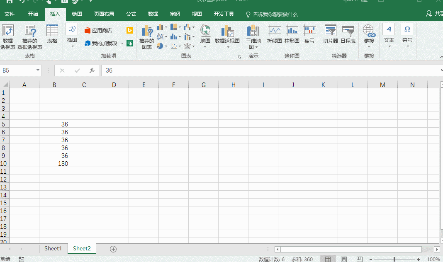Switch to Page Break Preview view
443x262 pixels.
[x=359, y=259]
